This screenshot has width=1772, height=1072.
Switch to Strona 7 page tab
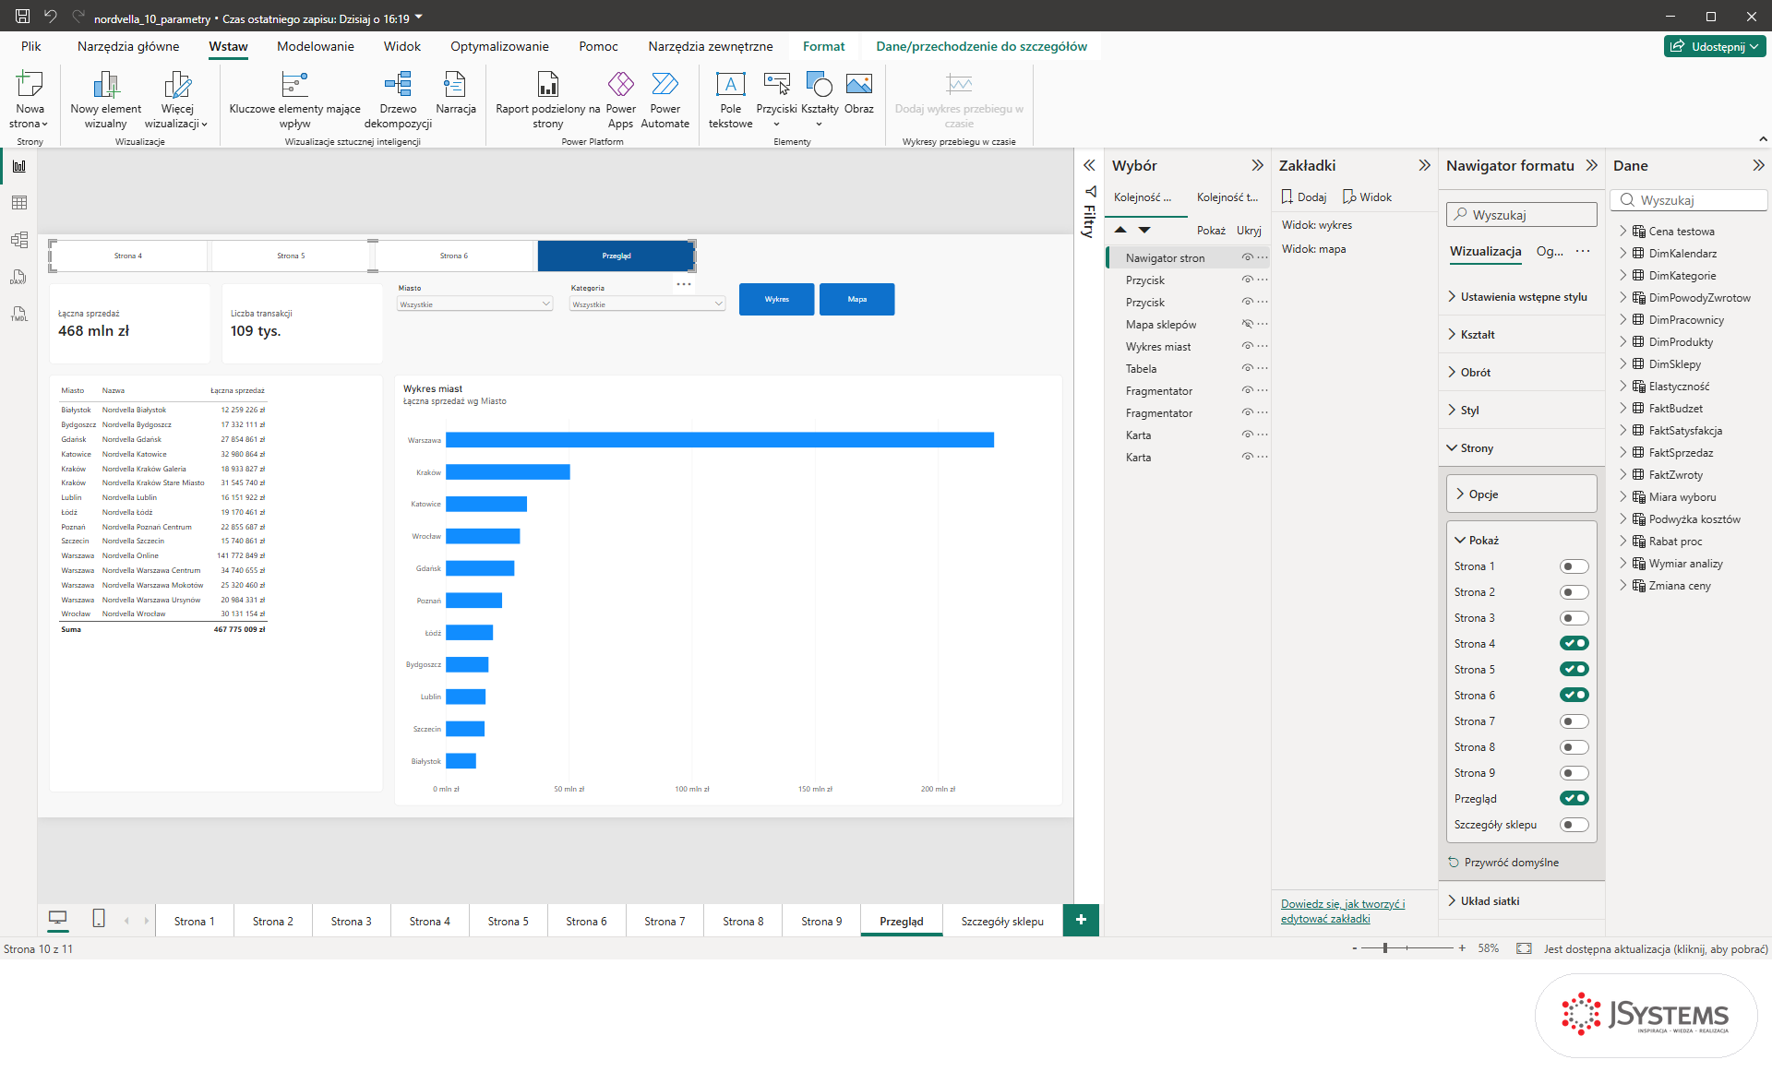[664, 921]
